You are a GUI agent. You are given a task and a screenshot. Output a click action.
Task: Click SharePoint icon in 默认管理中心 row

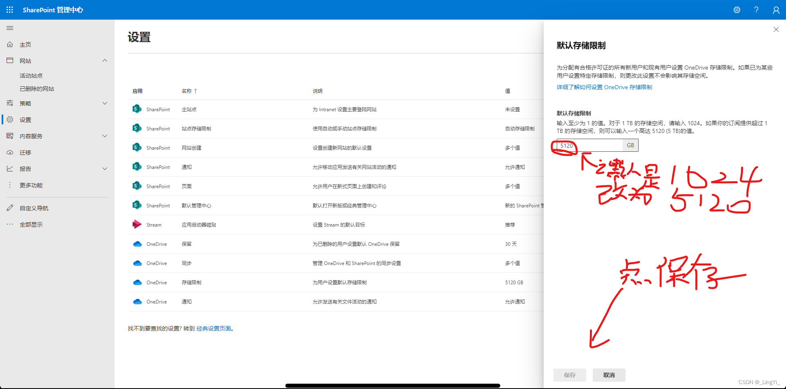pos(137,205)
